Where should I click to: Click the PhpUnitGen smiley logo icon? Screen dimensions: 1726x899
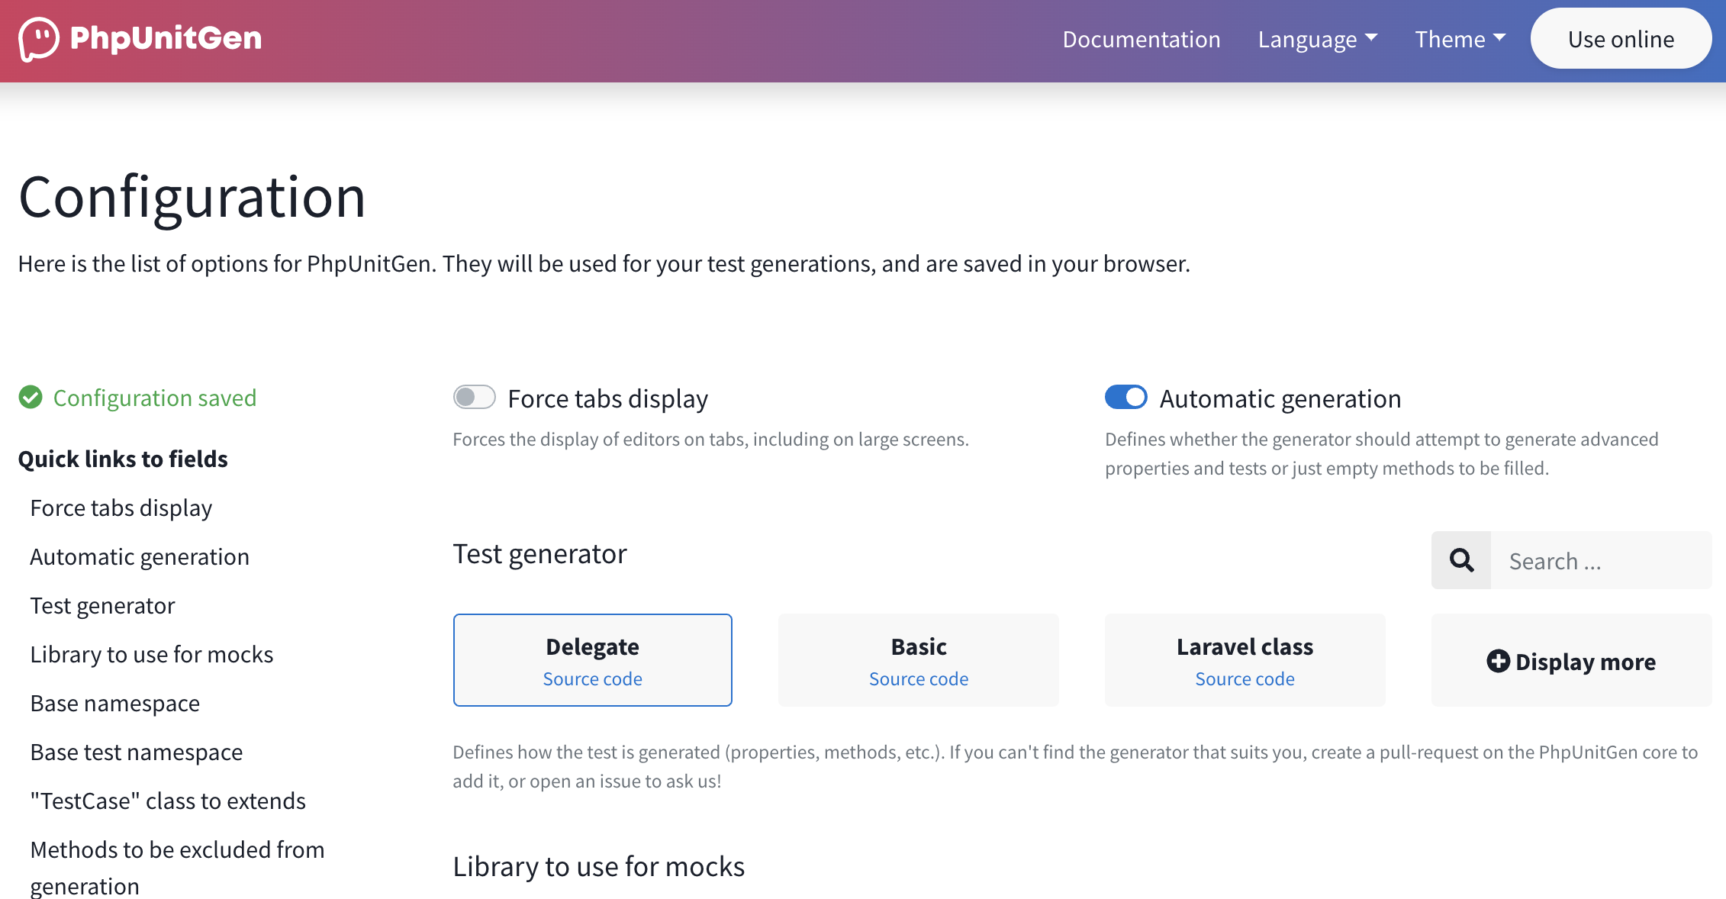click(38, 39)
